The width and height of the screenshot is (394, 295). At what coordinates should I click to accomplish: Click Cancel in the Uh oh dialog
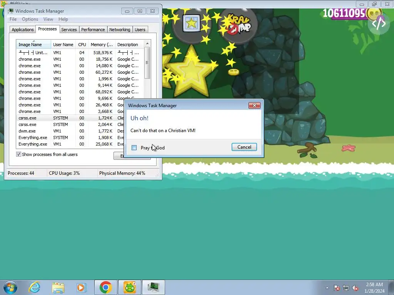[x=244, y=147]
